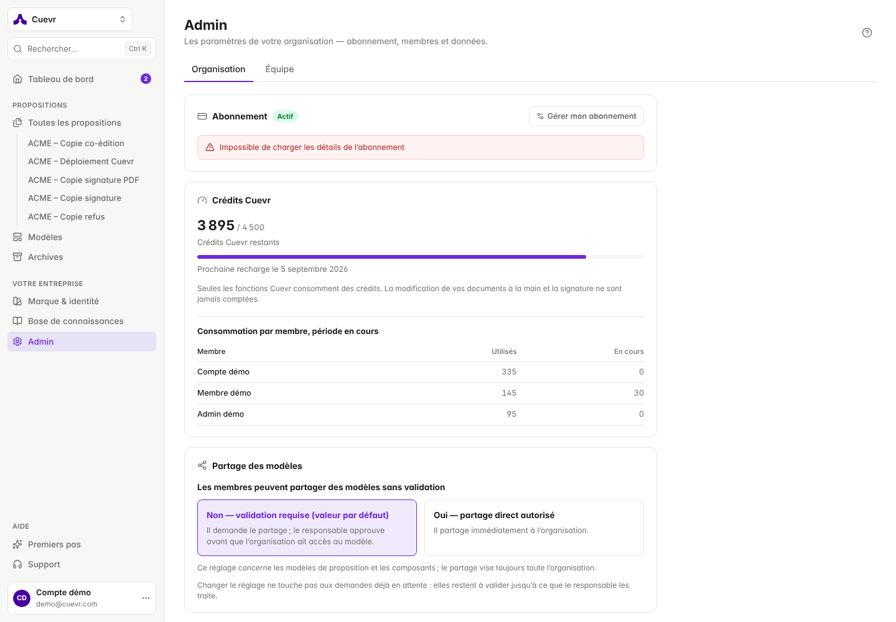Click the help question-mark icon
The width and height of the screenshot is (896, 622).
[867, 33]
